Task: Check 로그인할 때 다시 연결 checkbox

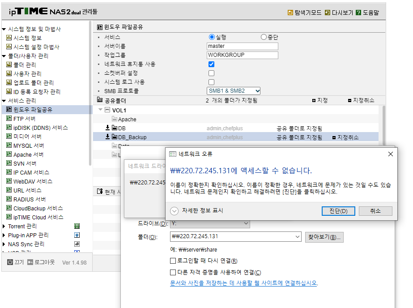Action: pos(173,261)
